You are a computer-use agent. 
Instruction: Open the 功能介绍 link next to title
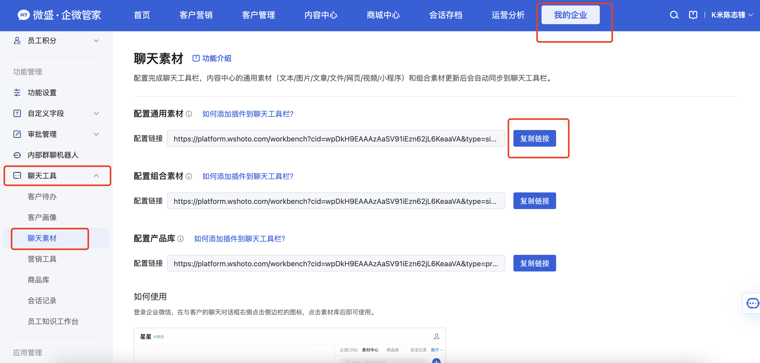pyautogui.click(x=212, y=59)
